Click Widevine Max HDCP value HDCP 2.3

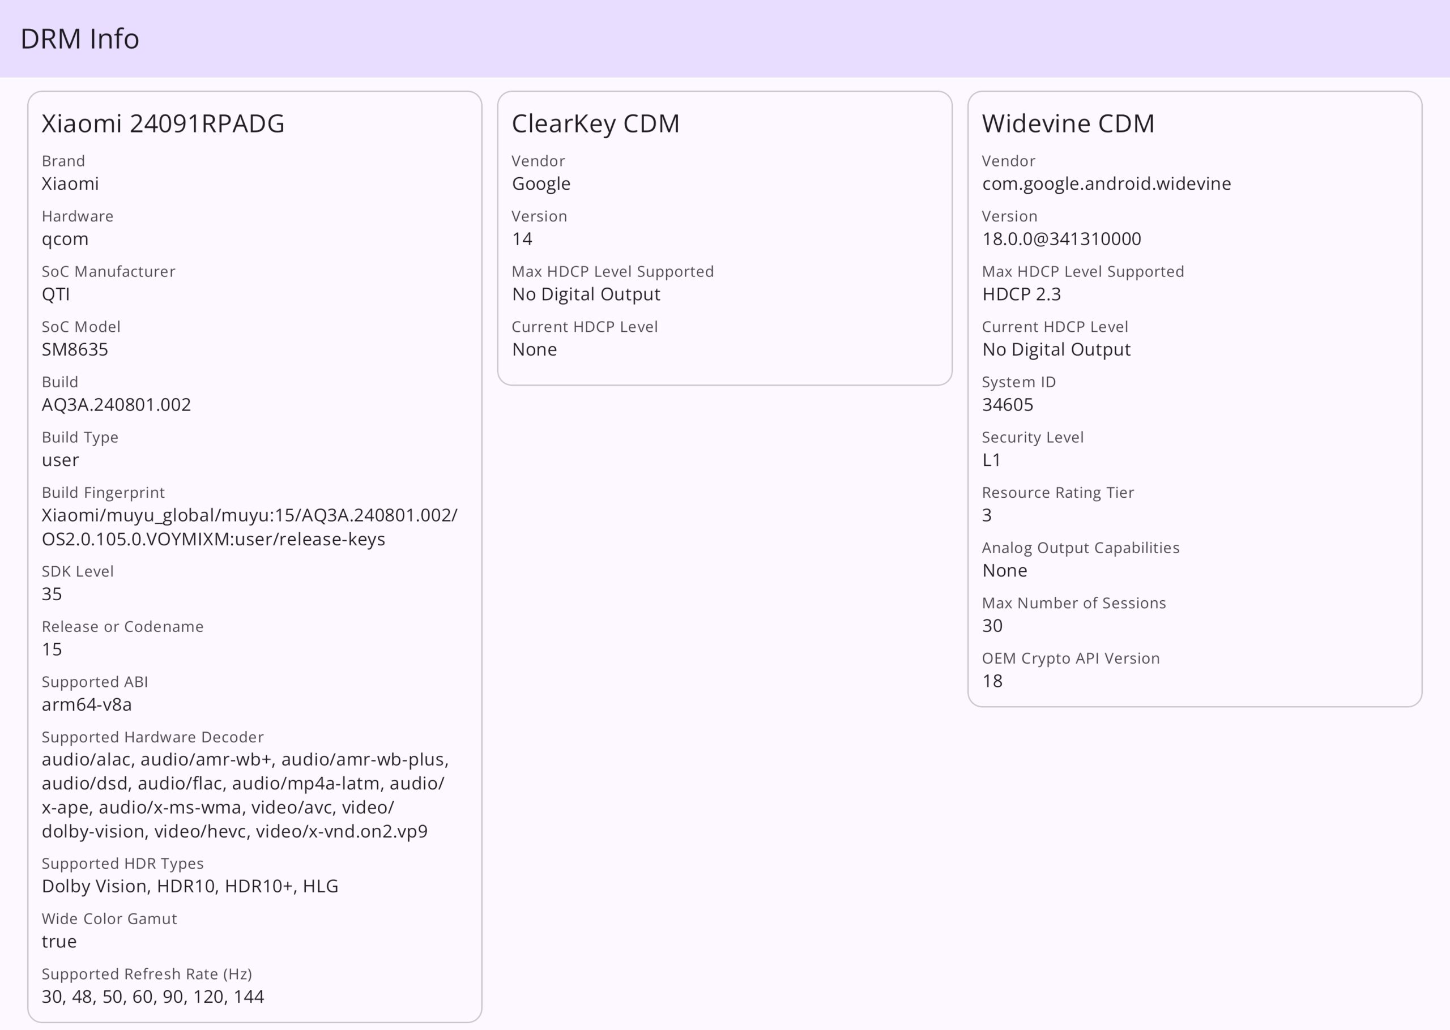click(1021, 294)
